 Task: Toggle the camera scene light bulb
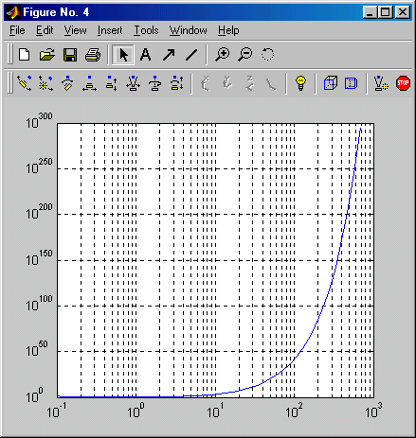click(300, 83)
